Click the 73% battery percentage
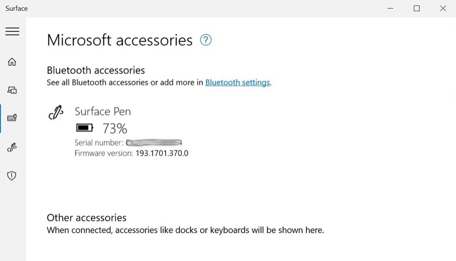 (115, 129)
